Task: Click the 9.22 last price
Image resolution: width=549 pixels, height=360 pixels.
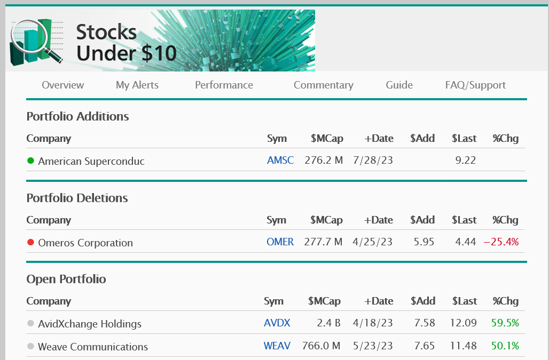Action: pos(465,160)
